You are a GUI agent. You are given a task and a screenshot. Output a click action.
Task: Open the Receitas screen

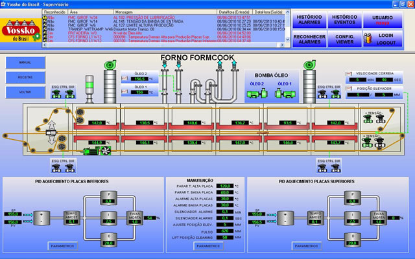pyautogui.click(x=25, y=78)
